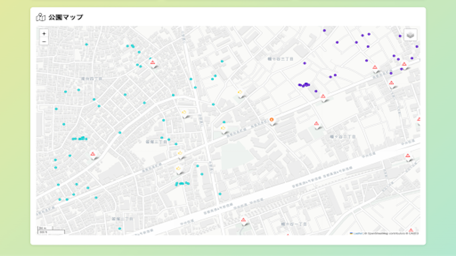Open the Leaflet attribution link
456x256 pixels.
[x=357, y=234]
